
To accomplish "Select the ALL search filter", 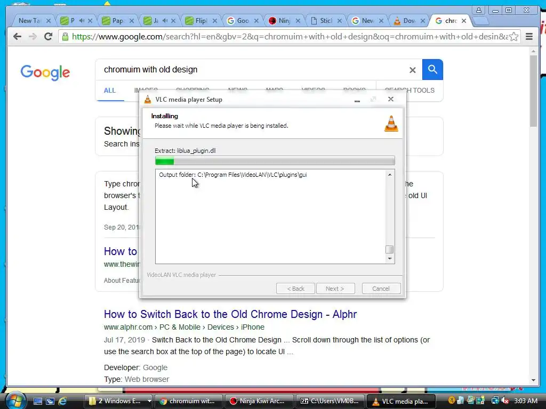I will (x=110, y=91).
